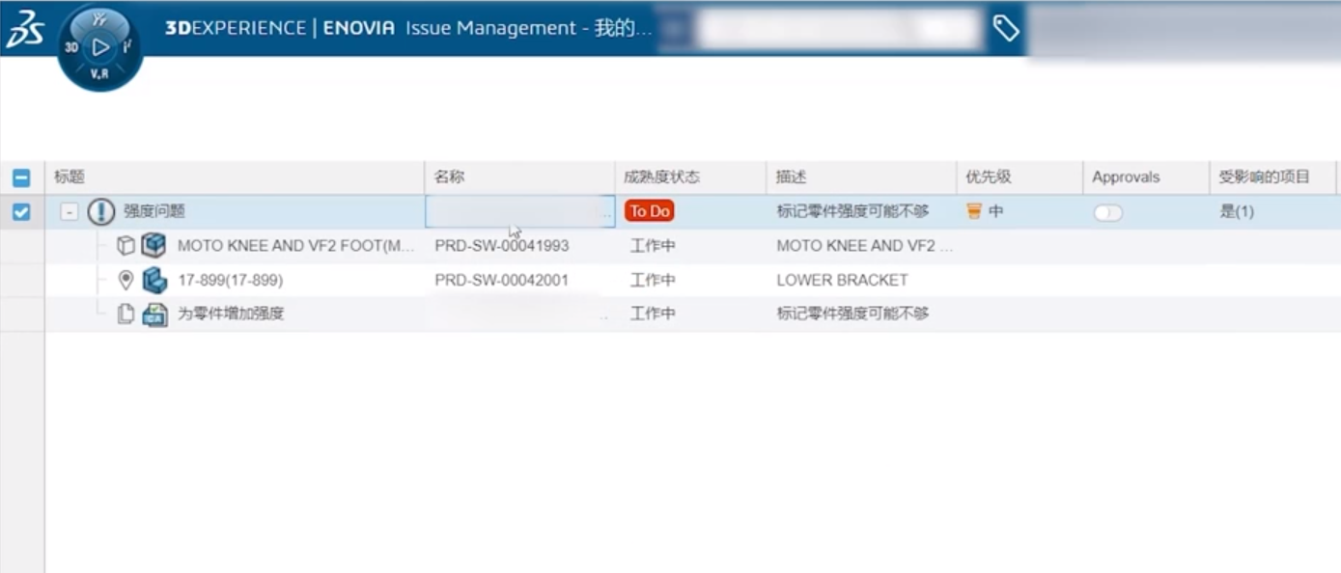Click the blue 3D part icon for 17-899
Image resolution: width=1341 pixels, height=573 pixels.
tap(154, 281)
